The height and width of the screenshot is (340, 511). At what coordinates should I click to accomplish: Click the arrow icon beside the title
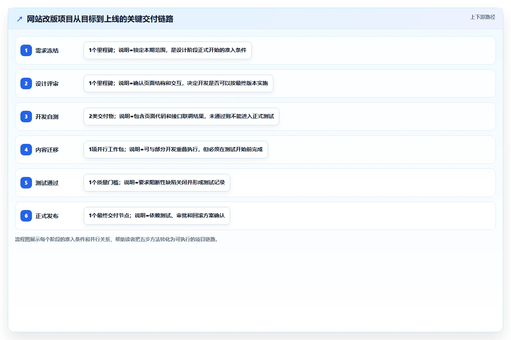click(x=20, y=19)
